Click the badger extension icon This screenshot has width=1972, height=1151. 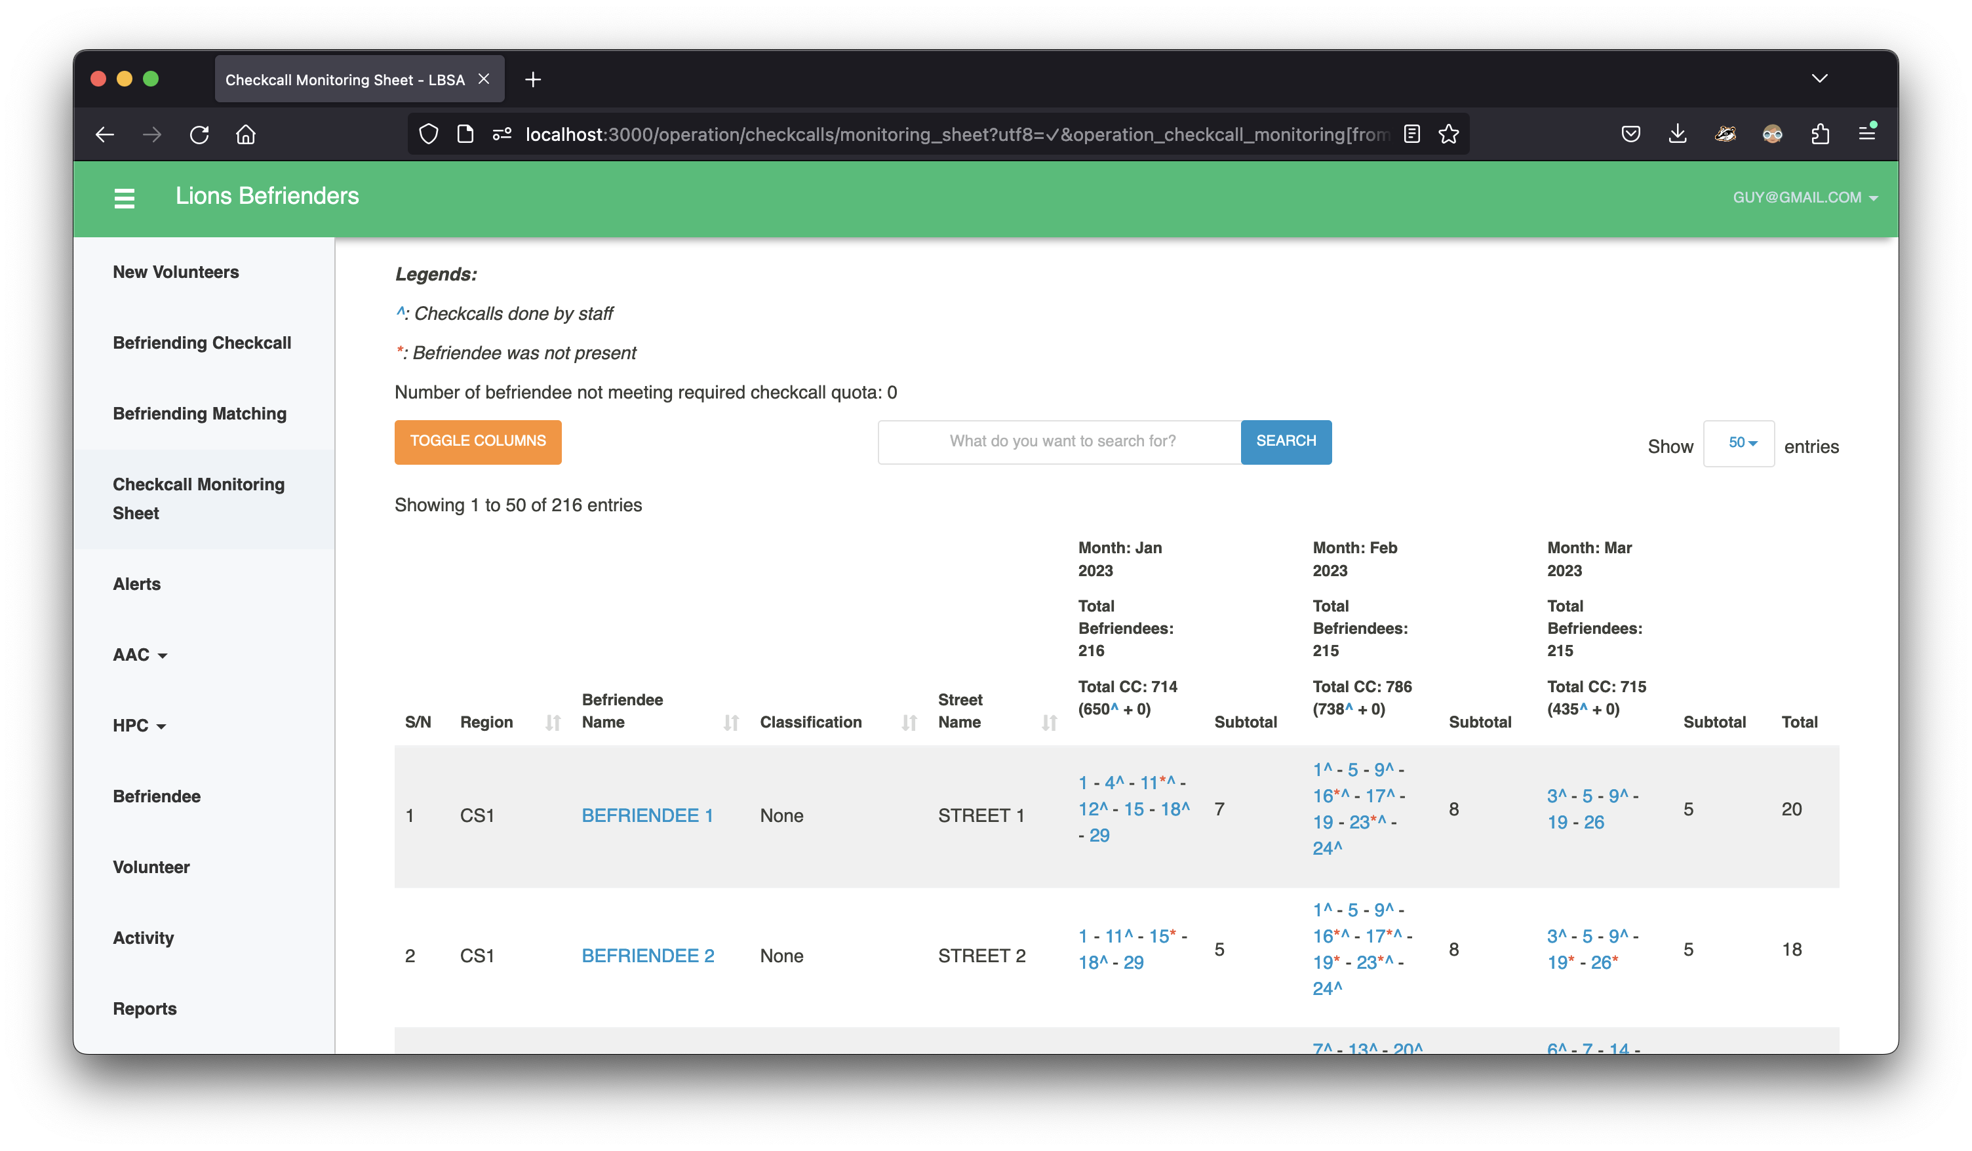point(1725,134)
